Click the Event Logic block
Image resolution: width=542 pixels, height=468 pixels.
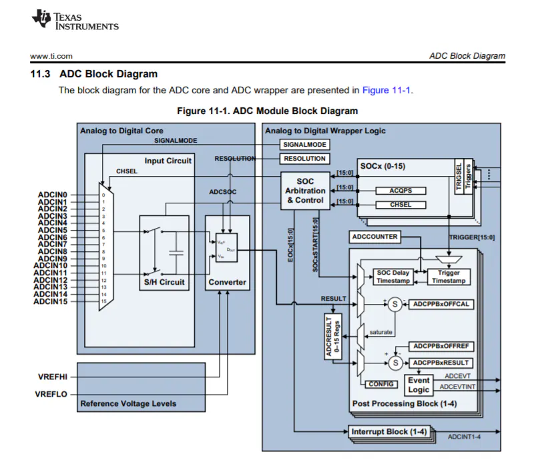[419, 385]
